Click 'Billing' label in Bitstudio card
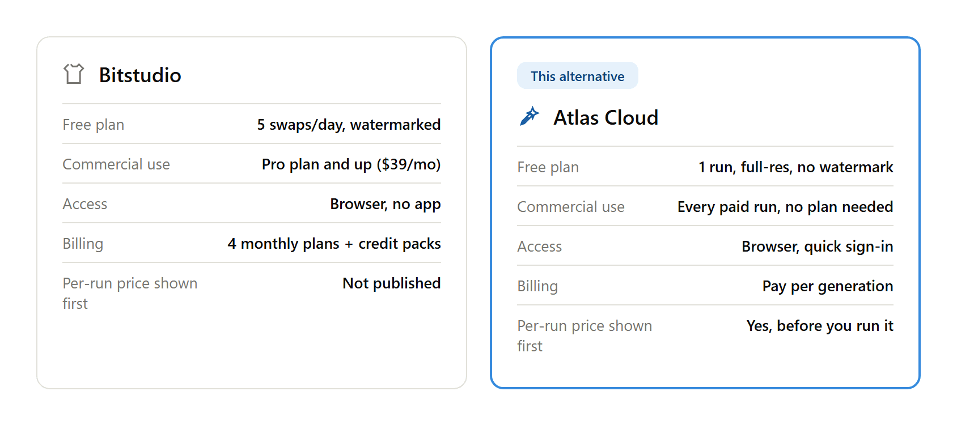 click(x=83, y=244)
